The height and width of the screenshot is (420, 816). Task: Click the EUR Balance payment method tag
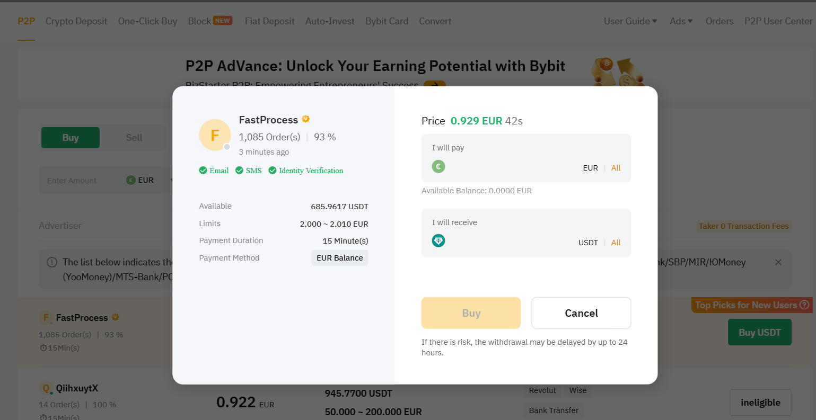point(340,258)
